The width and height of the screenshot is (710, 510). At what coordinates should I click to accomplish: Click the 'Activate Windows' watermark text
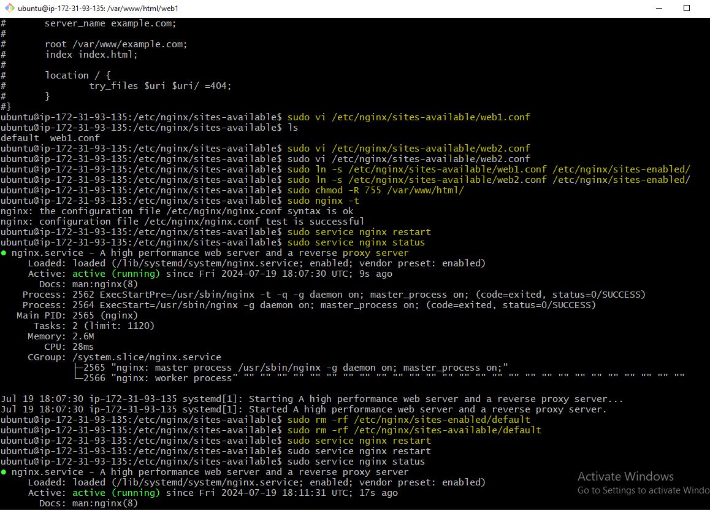[x=625, y=477]
